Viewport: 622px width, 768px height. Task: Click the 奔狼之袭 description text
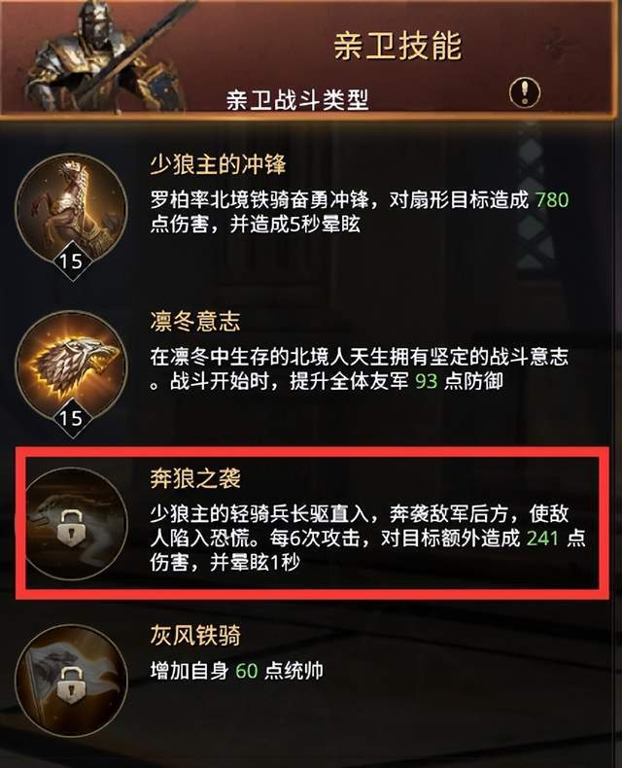[367, 539]
